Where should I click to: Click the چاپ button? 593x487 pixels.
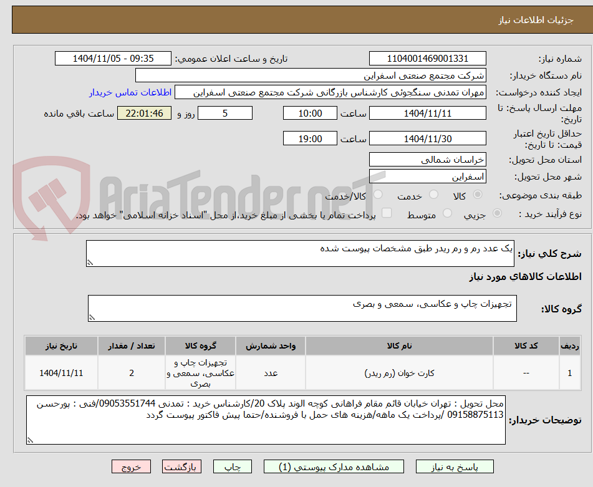[x=233, y=466]
